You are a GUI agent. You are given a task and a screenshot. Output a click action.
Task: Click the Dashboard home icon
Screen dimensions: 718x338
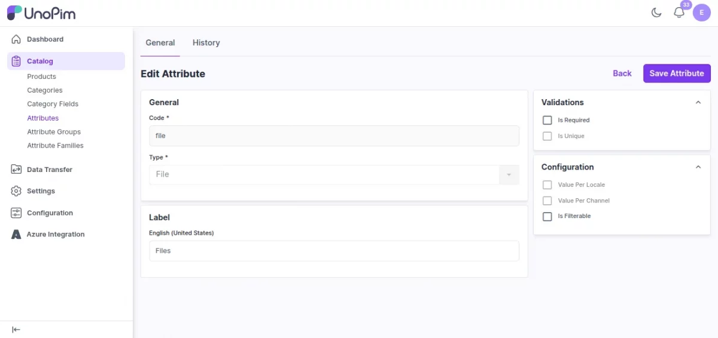[x=16, y=39]
